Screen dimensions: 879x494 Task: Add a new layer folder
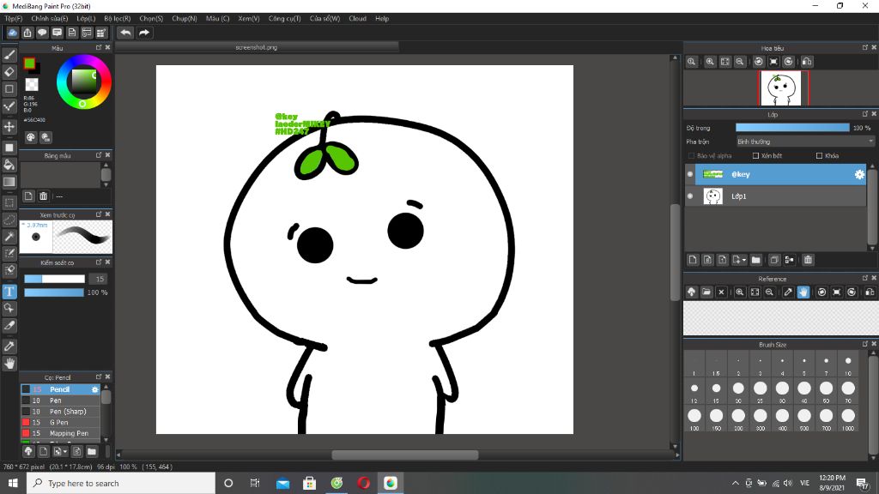[755, 260]
